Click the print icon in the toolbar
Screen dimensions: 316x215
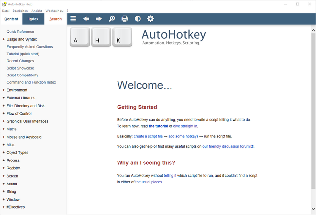124,19
